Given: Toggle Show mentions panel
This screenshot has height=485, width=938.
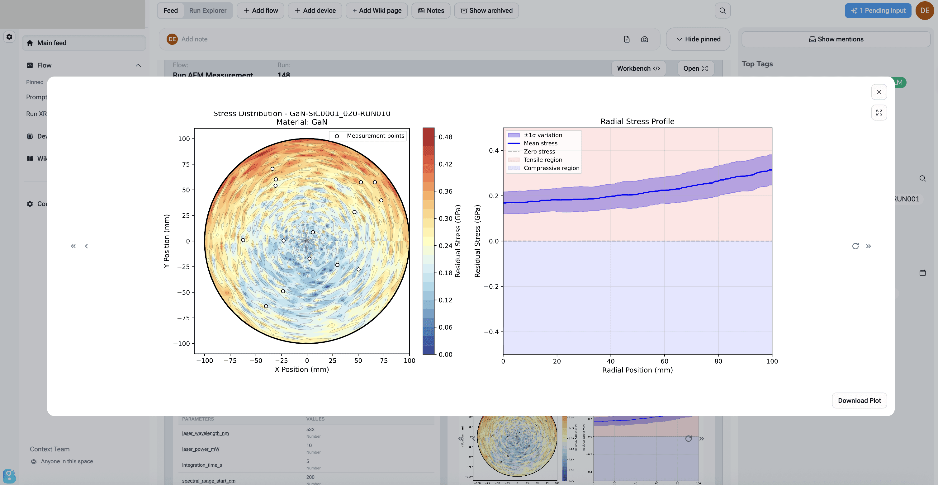Looking at the screenshot, I should click(836, 39).
